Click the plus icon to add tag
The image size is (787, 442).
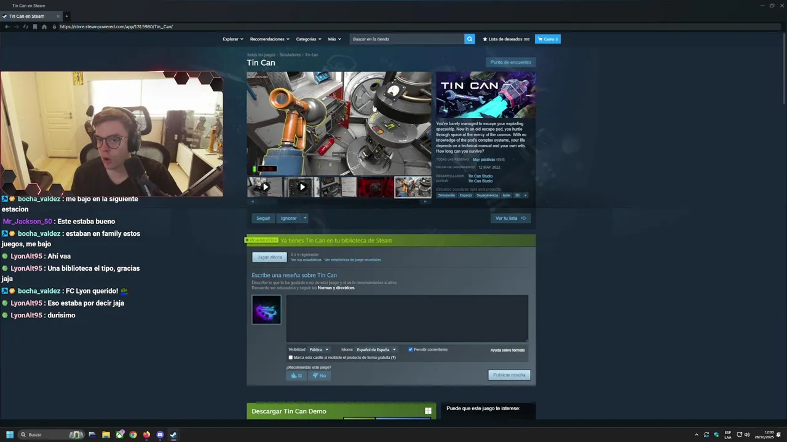point(525,195)
